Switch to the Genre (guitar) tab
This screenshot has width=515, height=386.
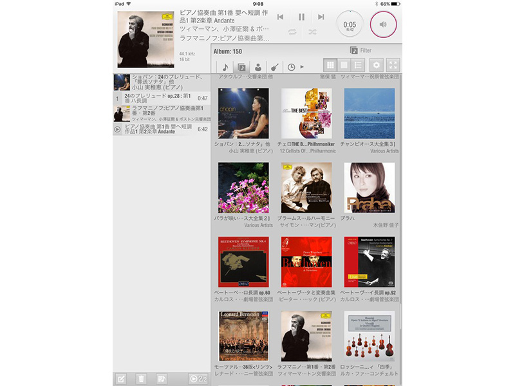[x=275, y=67]
